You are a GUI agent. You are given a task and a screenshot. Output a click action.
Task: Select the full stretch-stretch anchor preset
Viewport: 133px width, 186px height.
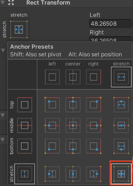121,174
